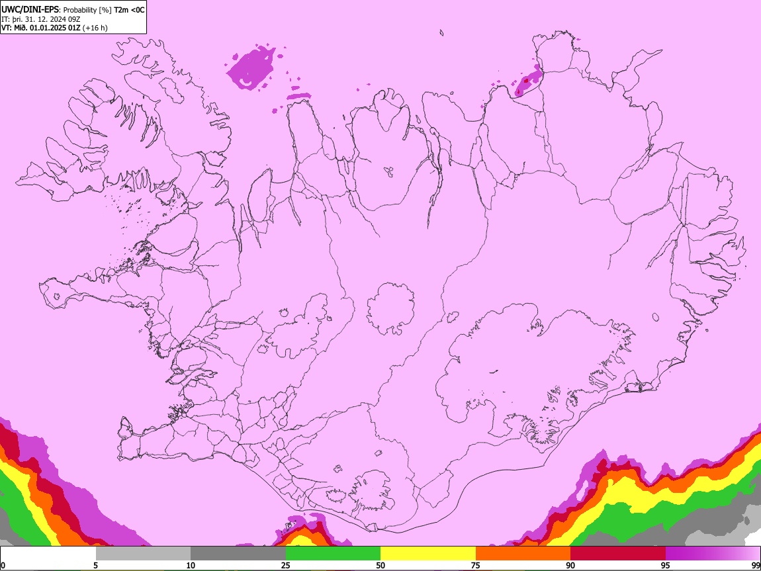This screenshot has width=761, height=571.
Task: Click the 'IT: þri. 31. 12. 2024 09Z' line
Action: [x=41, y=19]
